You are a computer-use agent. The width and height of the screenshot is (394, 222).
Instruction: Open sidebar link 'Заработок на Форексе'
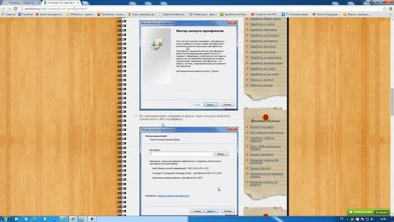263,41
